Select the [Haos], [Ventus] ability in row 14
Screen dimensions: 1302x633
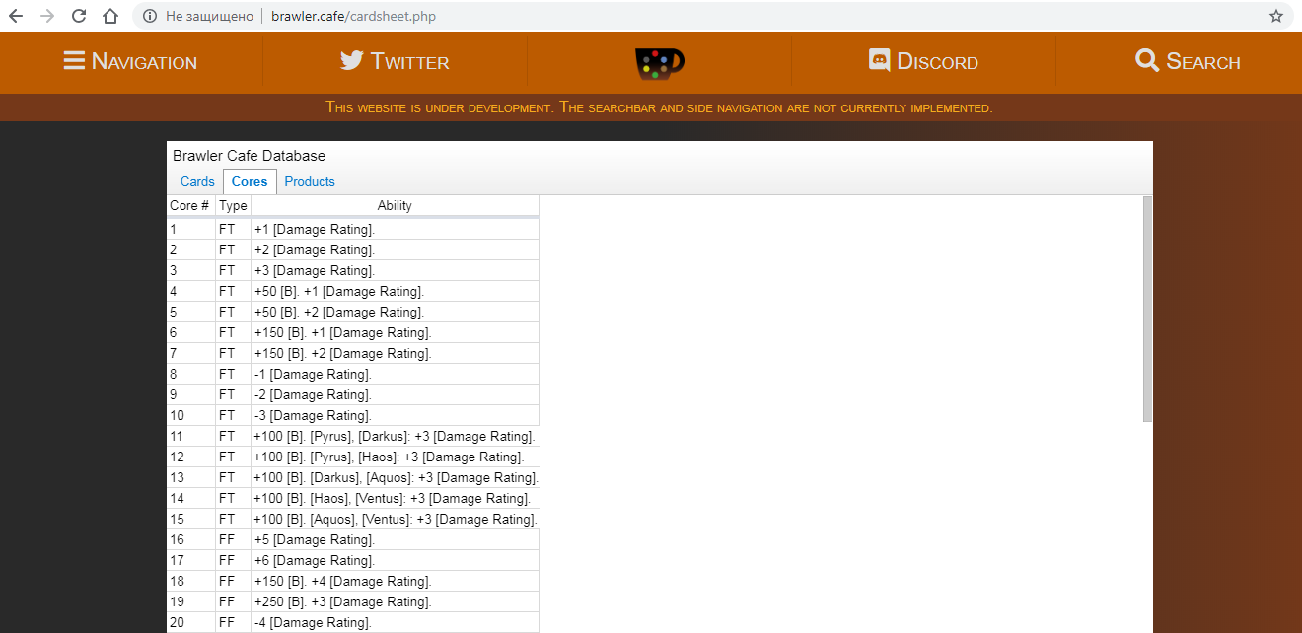[x=395, y=498]
